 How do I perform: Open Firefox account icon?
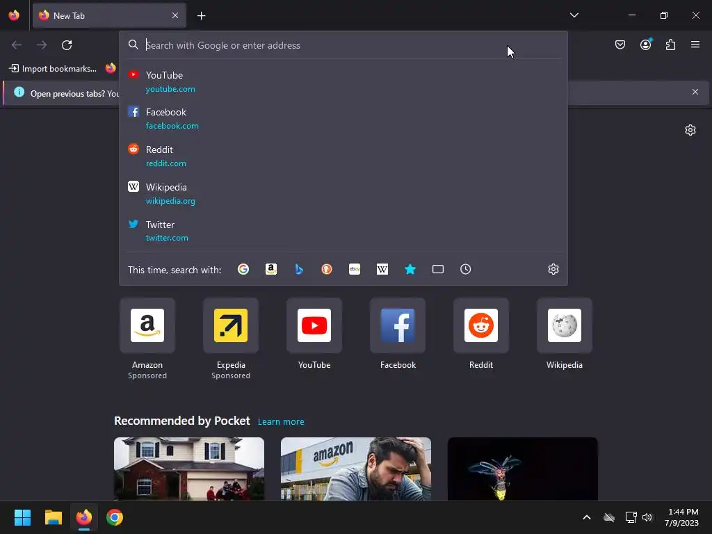(646, 44)
